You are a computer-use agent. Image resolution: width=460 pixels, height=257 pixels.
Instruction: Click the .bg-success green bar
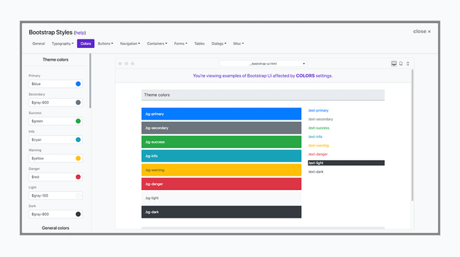[x=221, y=142]
